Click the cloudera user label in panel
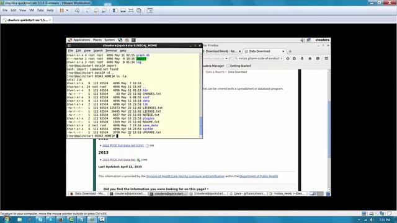This screenshot has height=223, width=397. click(x=323, y=40)
